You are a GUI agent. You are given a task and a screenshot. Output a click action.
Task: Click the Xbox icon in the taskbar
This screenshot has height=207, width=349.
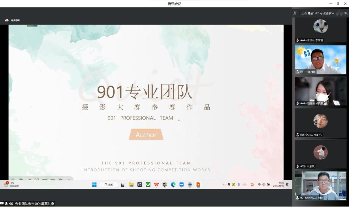coord(148,184)
